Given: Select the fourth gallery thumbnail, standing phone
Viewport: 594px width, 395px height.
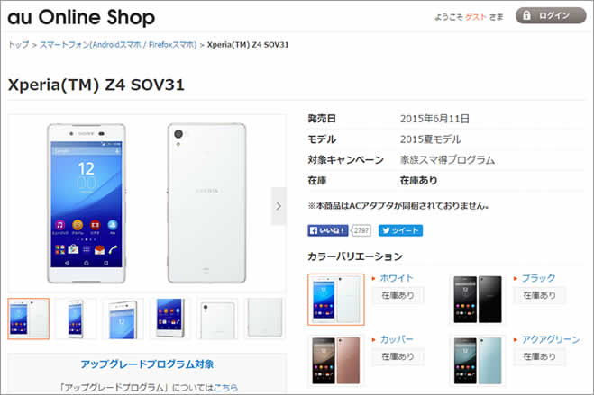Looking at the screenshot, I should coord(170,319).
